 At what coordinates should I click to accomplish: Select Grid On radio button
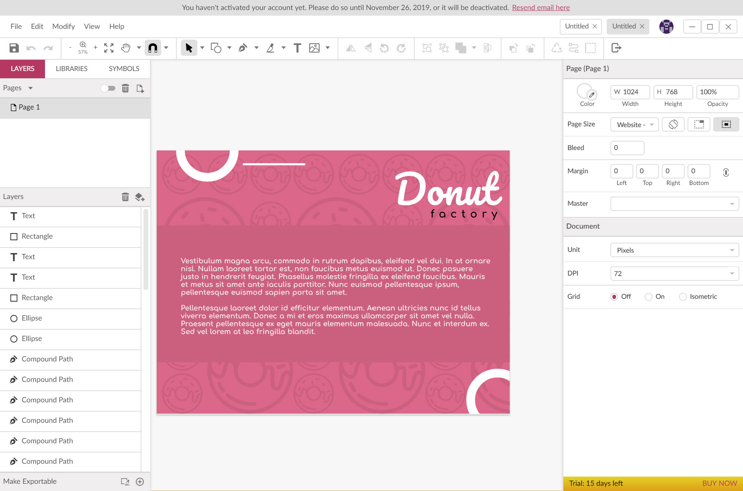(x=648, y=297)
